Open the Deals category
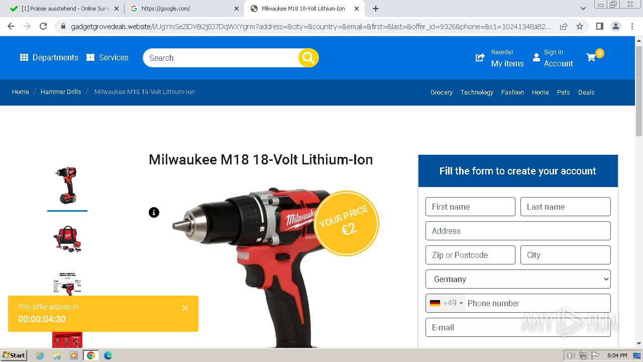 586,93
